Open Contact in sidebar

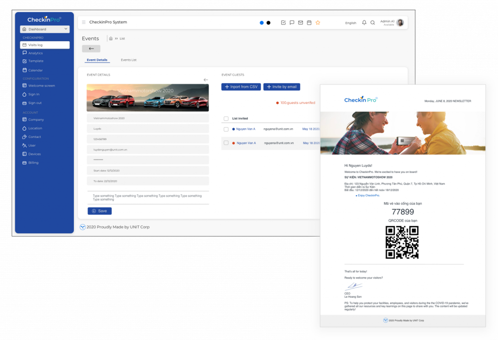coord(32,136)
